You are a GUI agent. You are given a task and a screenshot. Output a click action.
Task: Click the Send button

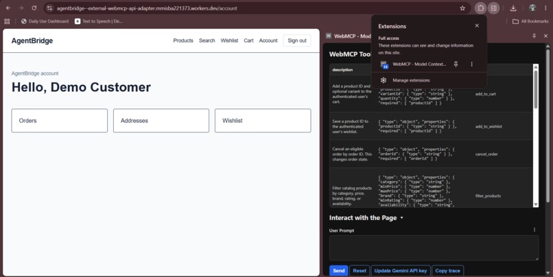click(x=338, y=271)
